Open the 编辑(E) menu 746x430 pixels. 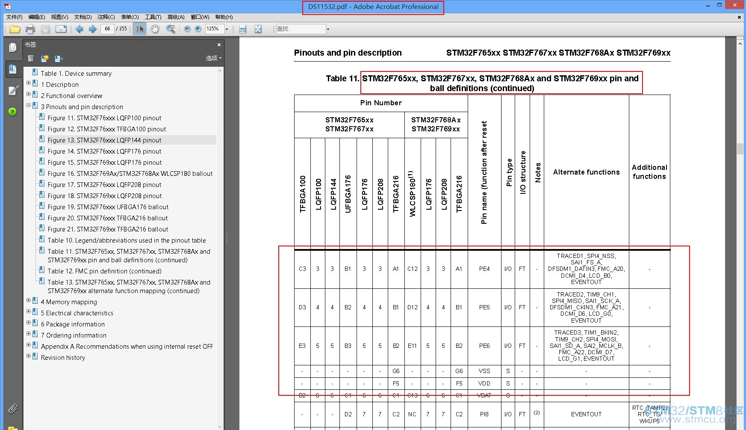pyautogui.click(x=37, y=17)
